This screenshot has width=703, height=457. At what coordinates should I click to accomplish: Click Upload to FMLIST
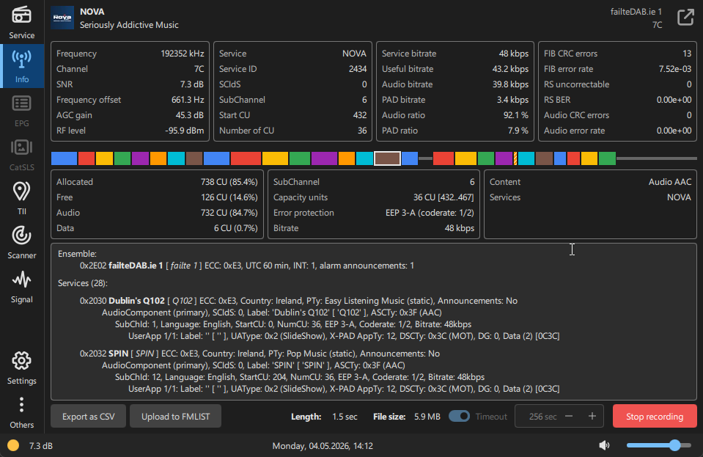pyautogui.click(x=175, y=416)
